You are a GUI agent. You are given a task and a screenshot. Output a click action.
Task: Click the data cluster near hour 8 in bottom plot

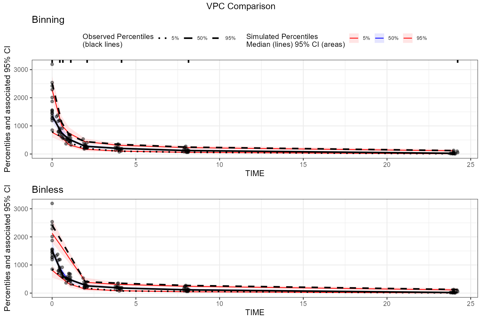pos(186,289)
